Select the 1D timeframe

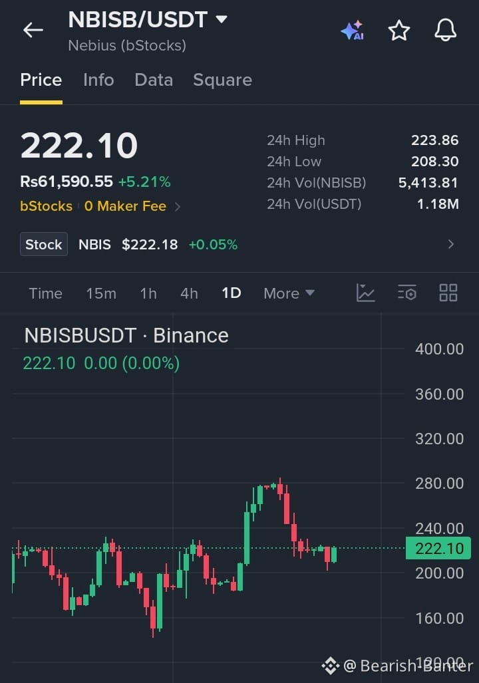232,293
